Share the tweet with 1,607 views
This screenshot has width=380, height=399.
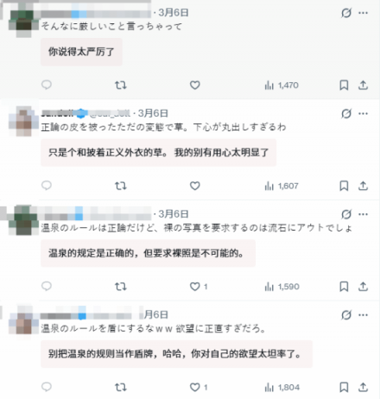coord(363,186)
